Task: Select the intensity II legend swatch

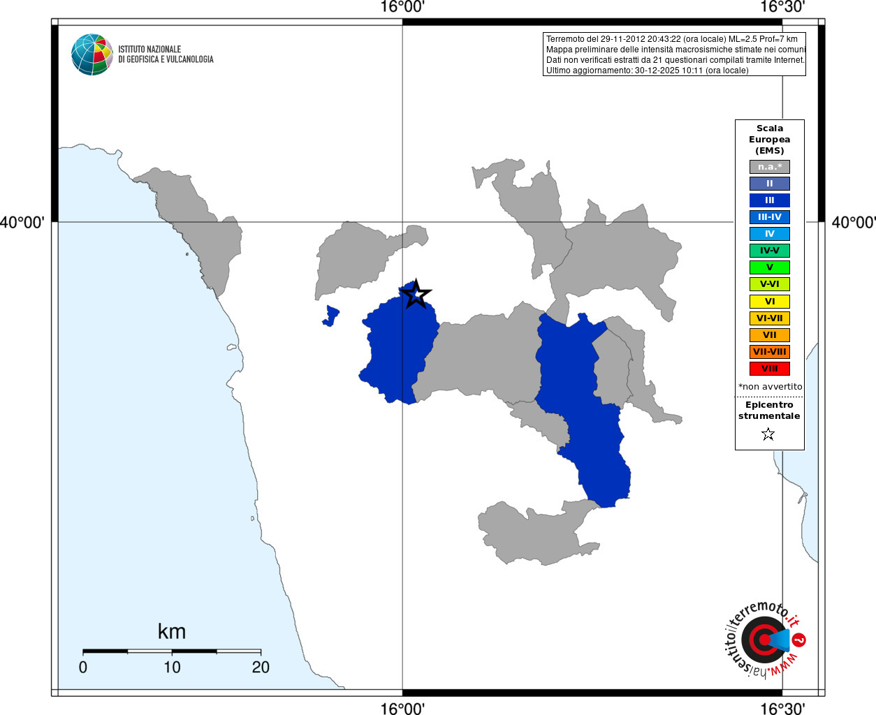Action: [x=770, y=184]
